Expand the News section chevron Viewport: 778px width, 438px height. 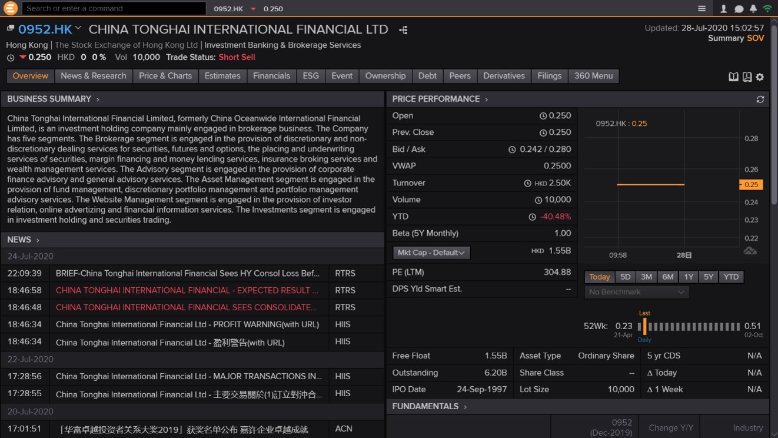point(38,240)
